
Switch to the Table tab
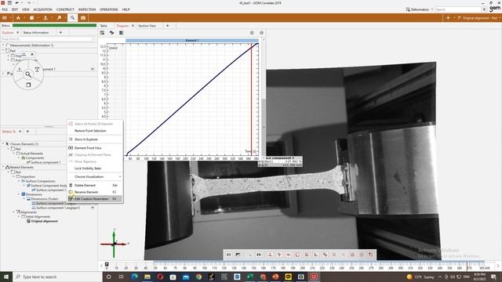[x=104, y=26]
